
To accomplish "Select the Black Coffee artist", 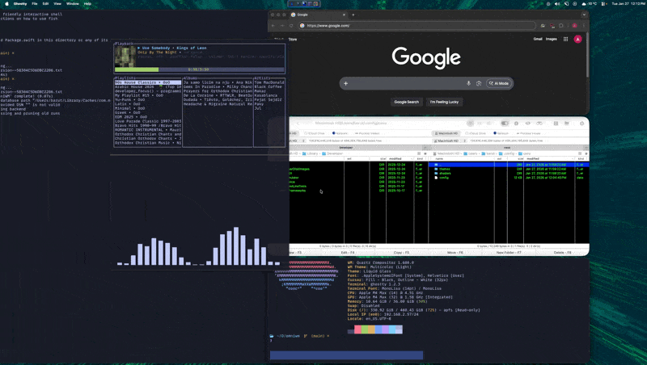I will coord(269,87).
